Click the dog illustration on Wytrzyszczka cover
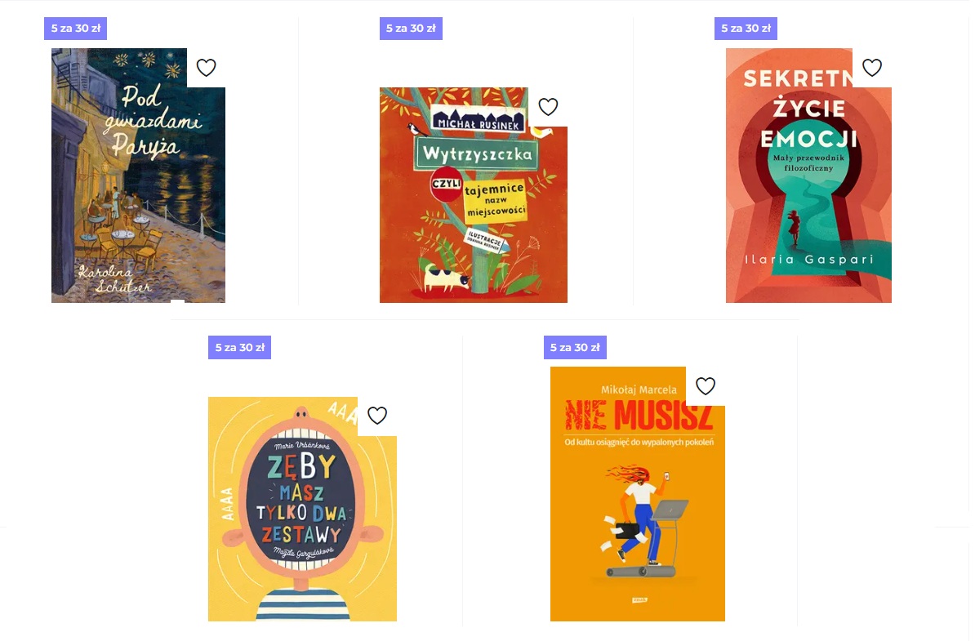 click(x=446, y=278)
